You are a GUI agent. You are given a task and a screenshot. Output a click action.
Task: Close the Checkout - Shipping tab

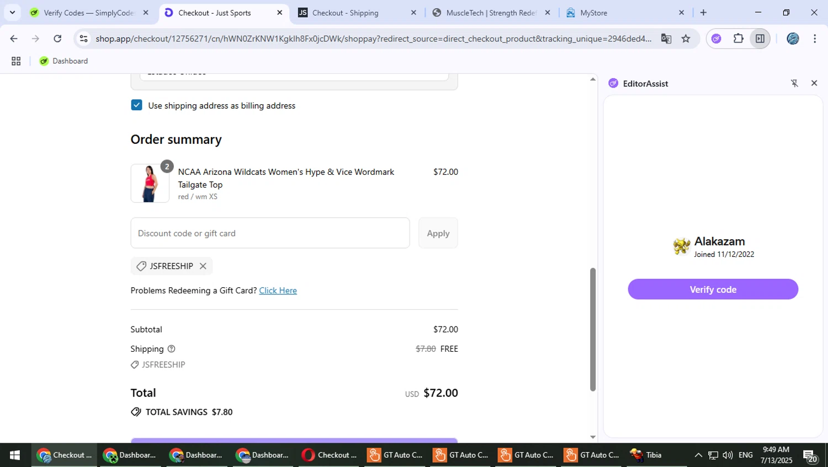tap(413, 13)
